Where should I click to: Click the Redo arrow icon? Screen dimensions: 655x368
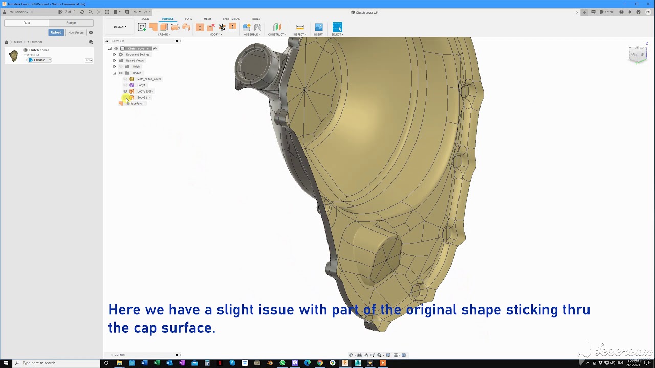(146, 12)
